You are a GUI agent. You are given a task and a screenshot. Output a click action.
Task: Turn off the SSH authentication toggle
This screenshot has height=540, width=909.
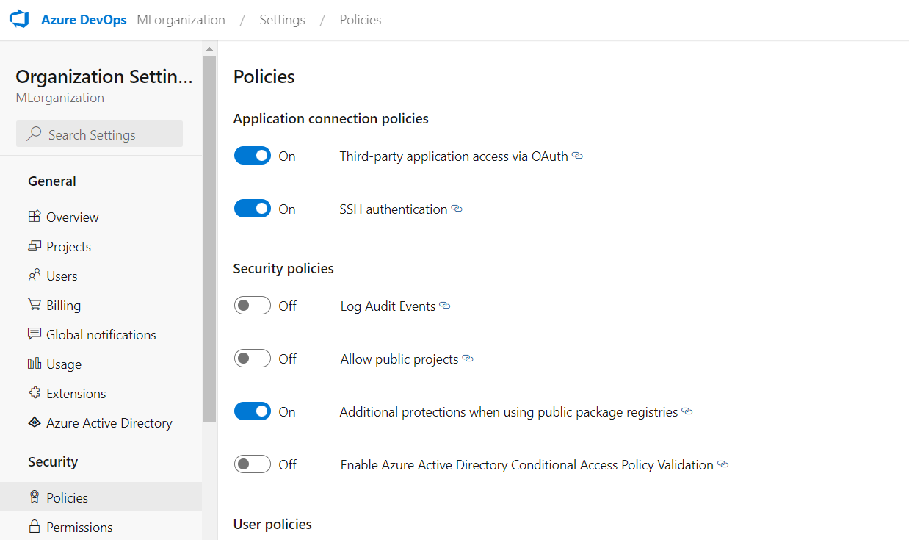pos(253,209)
